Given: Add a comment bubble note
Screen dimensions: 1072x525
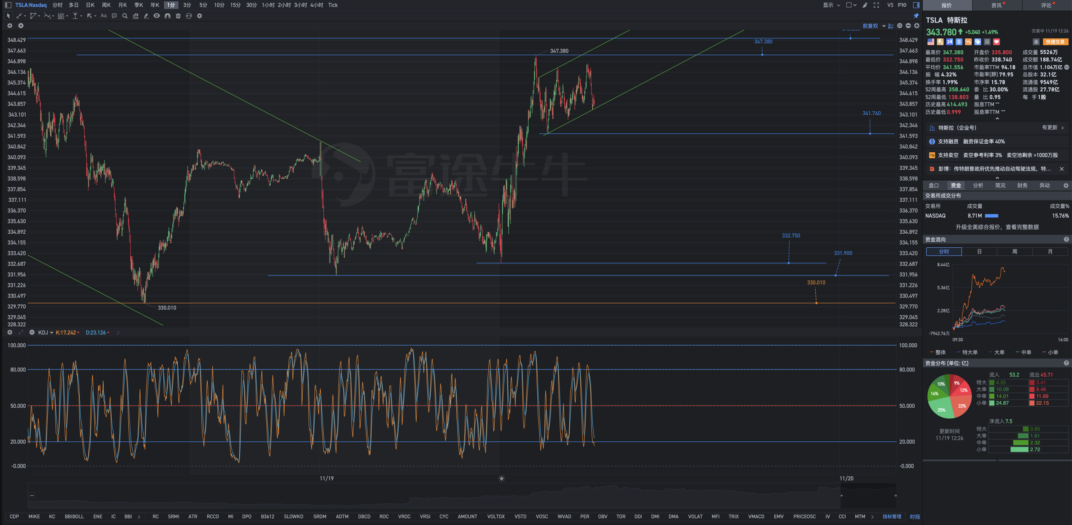Looking at the screenshot, I should (x=114, y=16).
